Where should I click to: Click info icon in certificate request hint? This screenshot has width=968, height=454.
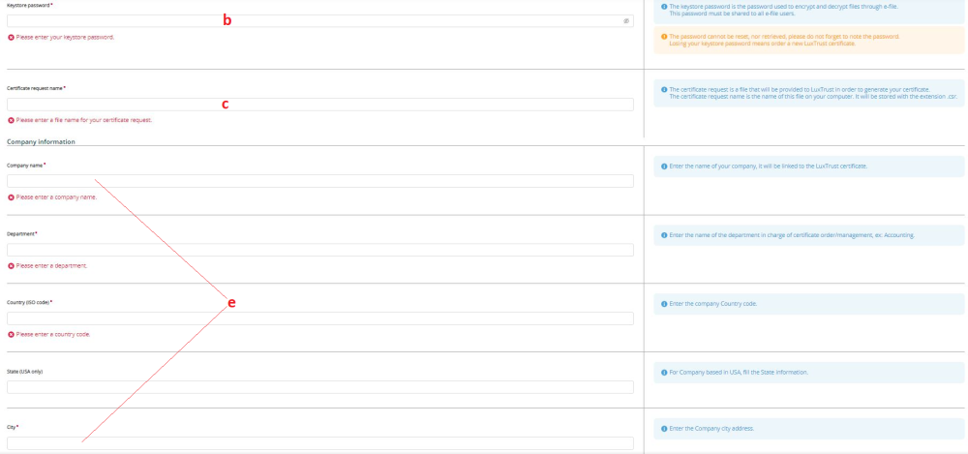tap(664, 90)
